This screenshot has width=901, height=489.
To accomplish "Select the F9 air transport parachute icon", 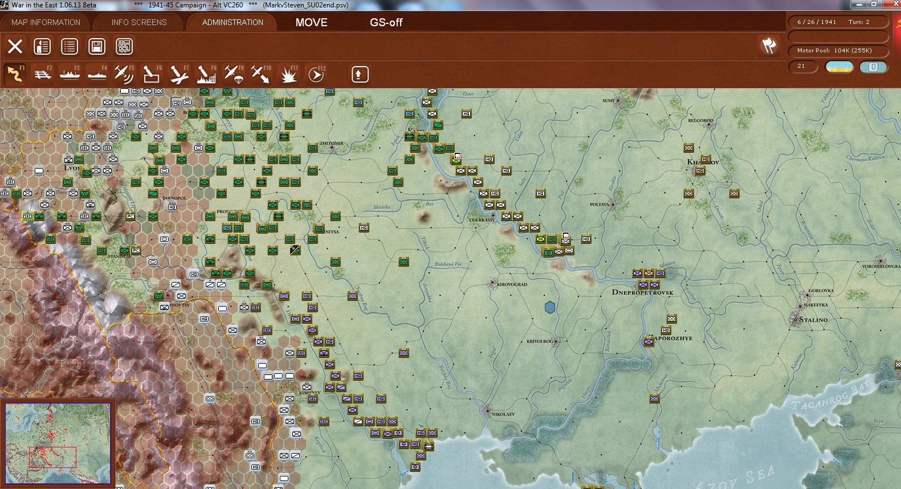I will coord(234,74).
